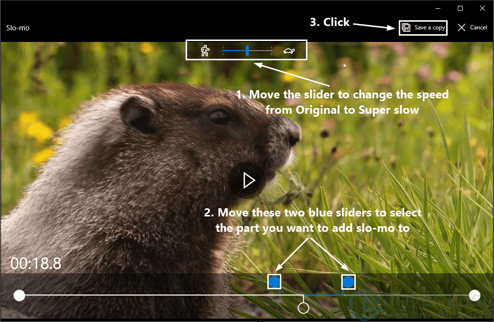Click the Save a copy button
The height and width of the screenshot is (322, 494).
[x=423, y=27]
